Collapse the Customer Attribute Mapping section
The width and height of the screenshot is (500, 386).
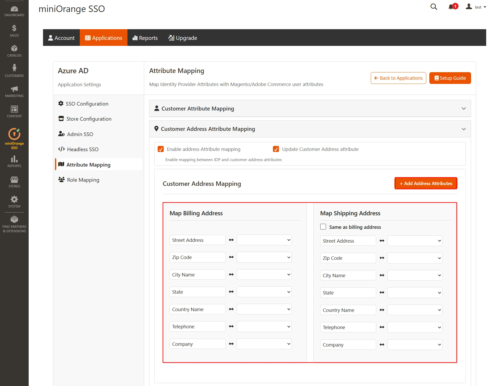(x=464, y=108)
